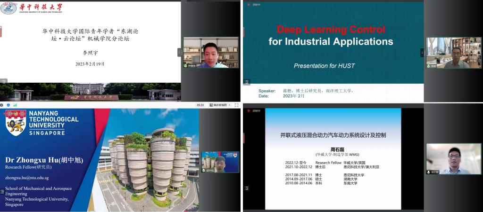
Task: Collapse video panel beside Deep Learning slide
Action: [x=422, y=52]
